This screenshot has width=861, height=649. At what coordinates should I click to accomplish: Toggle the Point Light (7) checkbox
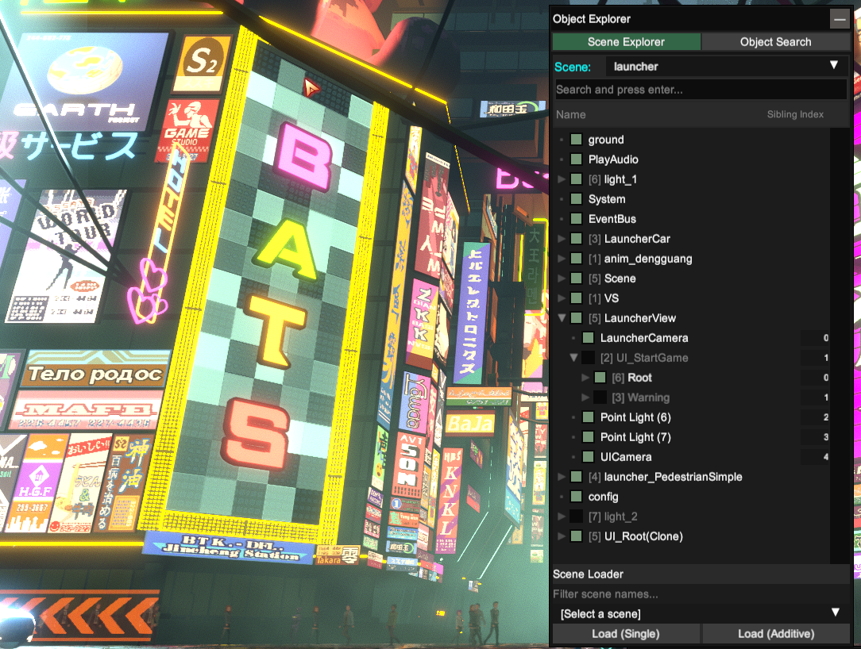pyautogui.click(x=588, y=436)
